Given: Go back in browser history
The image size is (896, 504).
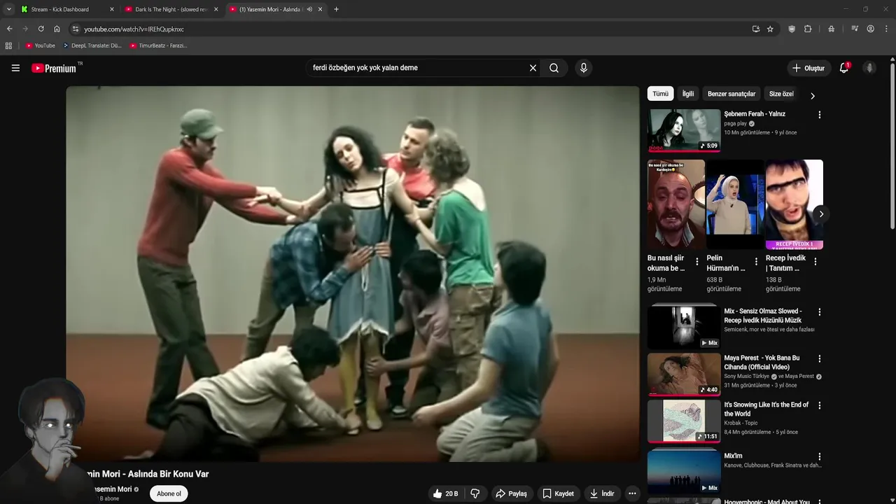Looking at the screenshot, I should coord(9,29).
